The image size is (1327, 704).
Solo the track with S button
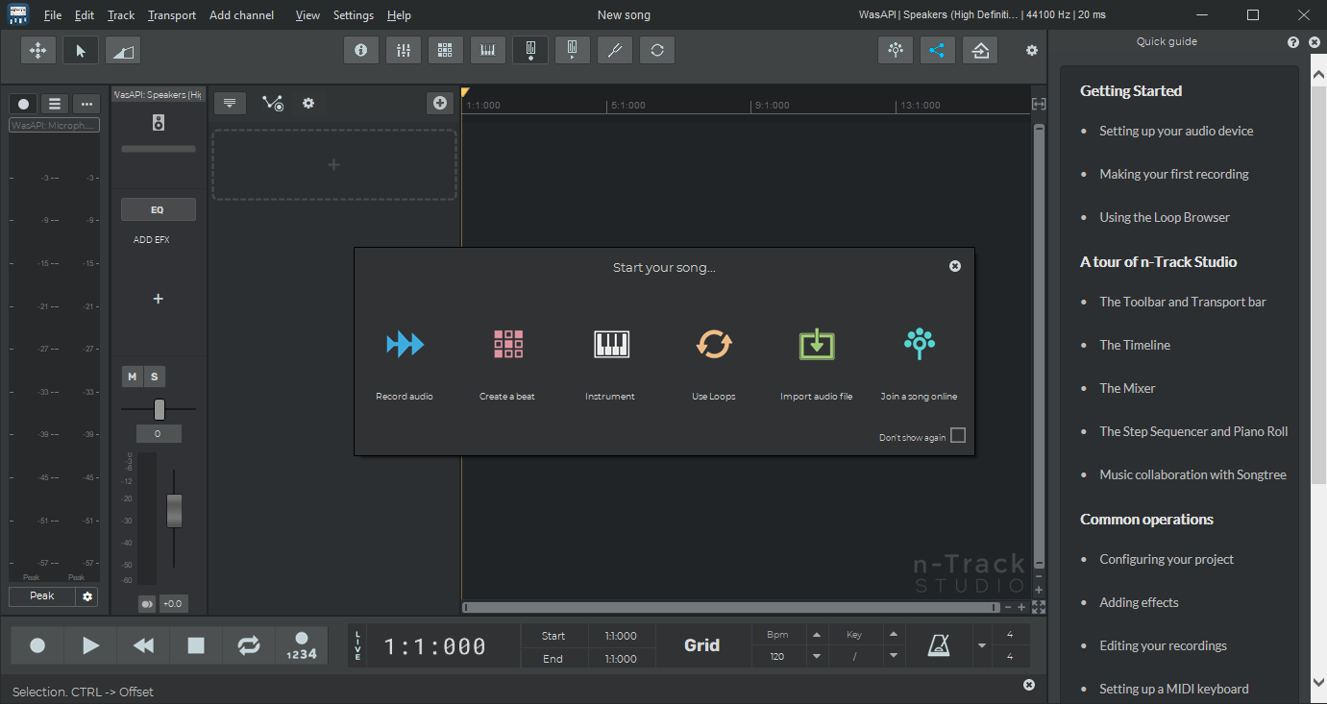click(x=154, y=376)
